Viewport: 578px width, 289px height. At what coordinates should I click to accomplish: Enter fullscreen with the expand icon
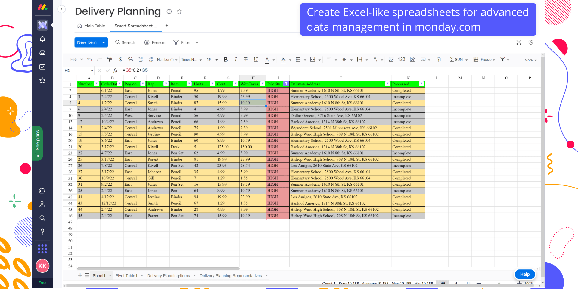click(x=519, y=42)
